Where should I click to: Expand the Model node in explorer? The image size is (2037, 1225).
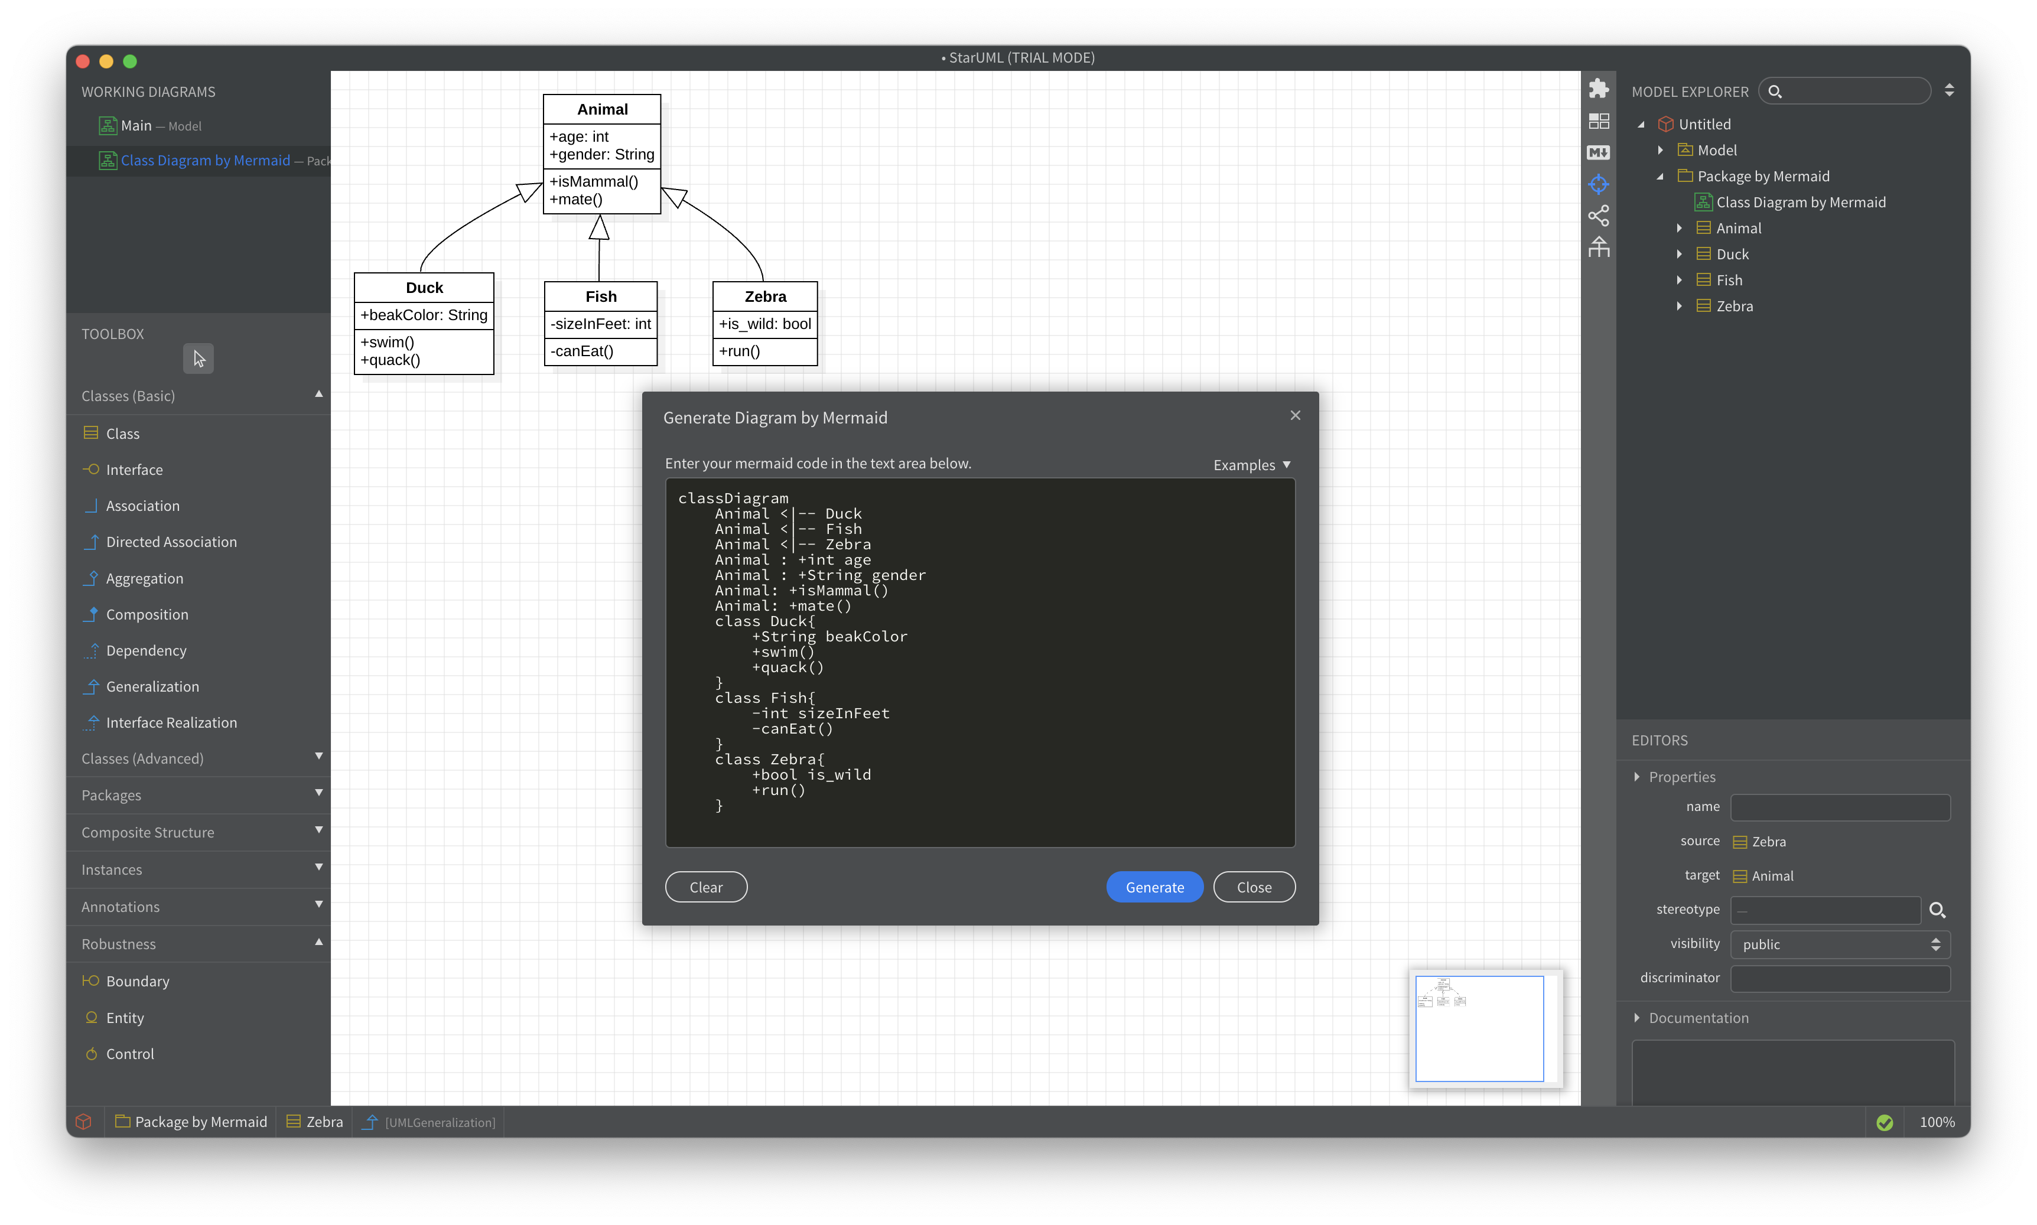click(x=1661, y=150)
